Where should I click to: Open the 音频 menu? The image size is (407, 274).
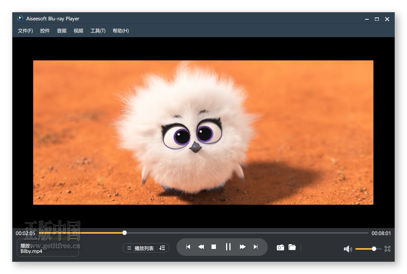(x=62, y=31)
